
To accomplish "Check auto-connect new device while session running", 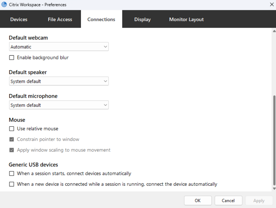I will point(12,184).
